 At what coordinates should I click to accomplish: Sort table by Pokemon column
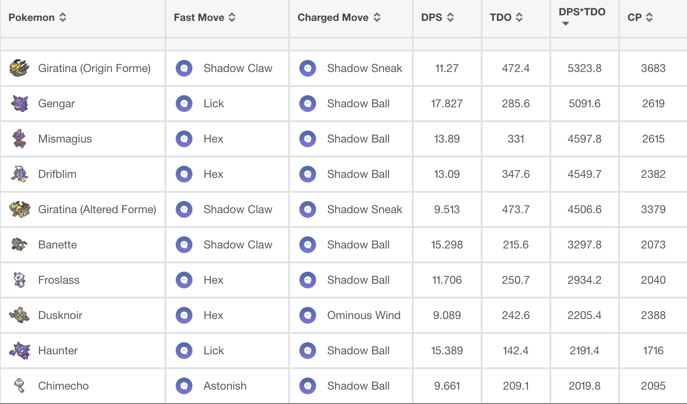pos(62,18)
